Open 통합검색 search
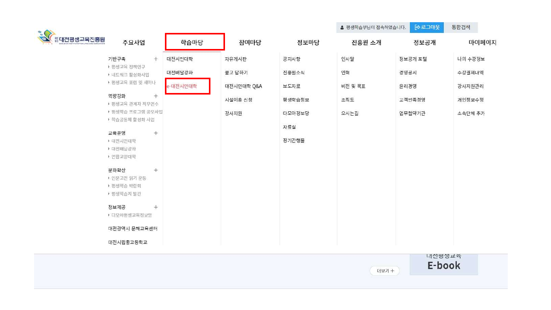This screenshot has height=310, width=551. [461, 28]
